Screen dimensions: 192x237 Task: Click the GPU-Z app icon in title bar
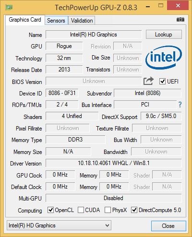point(9,7)
